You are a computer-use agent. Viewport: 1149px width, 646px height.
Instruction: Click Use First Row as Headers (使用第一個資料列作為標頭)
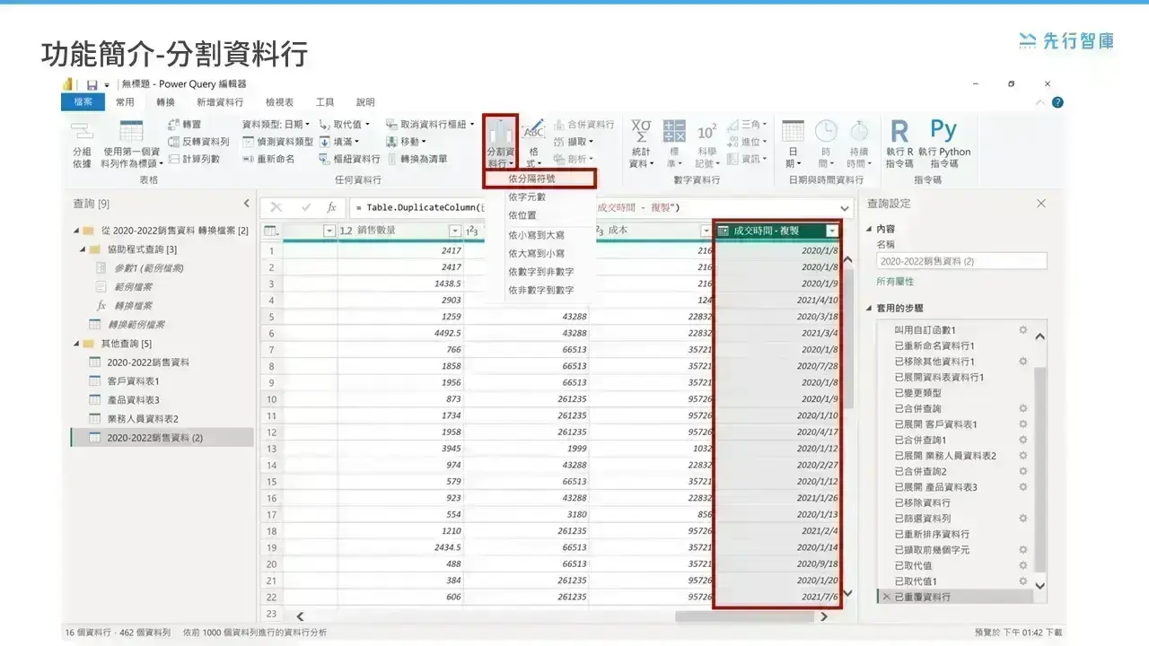click(x=131, y=144)
